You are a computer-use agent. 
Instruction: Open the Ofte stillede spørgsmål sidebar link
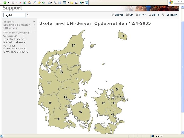(x=16, y=33)
